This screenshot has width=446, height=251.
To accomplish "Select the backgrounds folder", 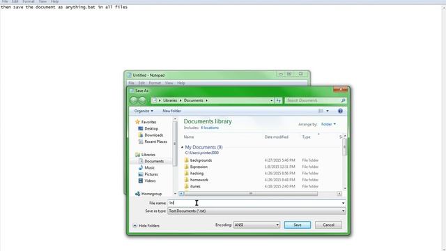I will [201, 160].
